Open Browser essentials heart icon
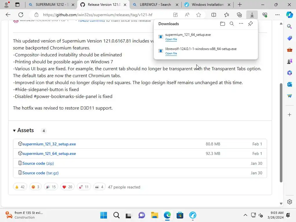This screenshot has height=222, width=296. [x=265, y=15]
